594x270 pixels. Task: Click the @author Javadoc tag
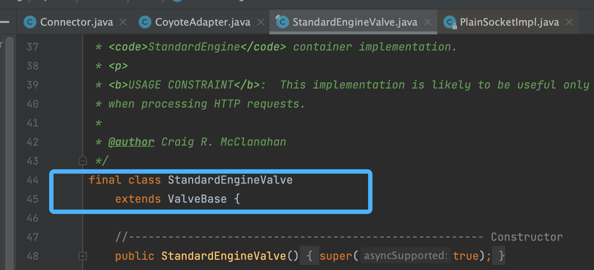click(131, 142)
